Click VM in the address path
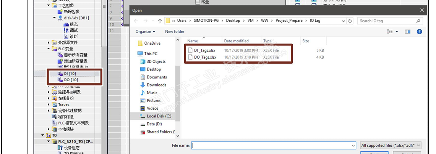436x154 pixels. (x=251, y=21)
